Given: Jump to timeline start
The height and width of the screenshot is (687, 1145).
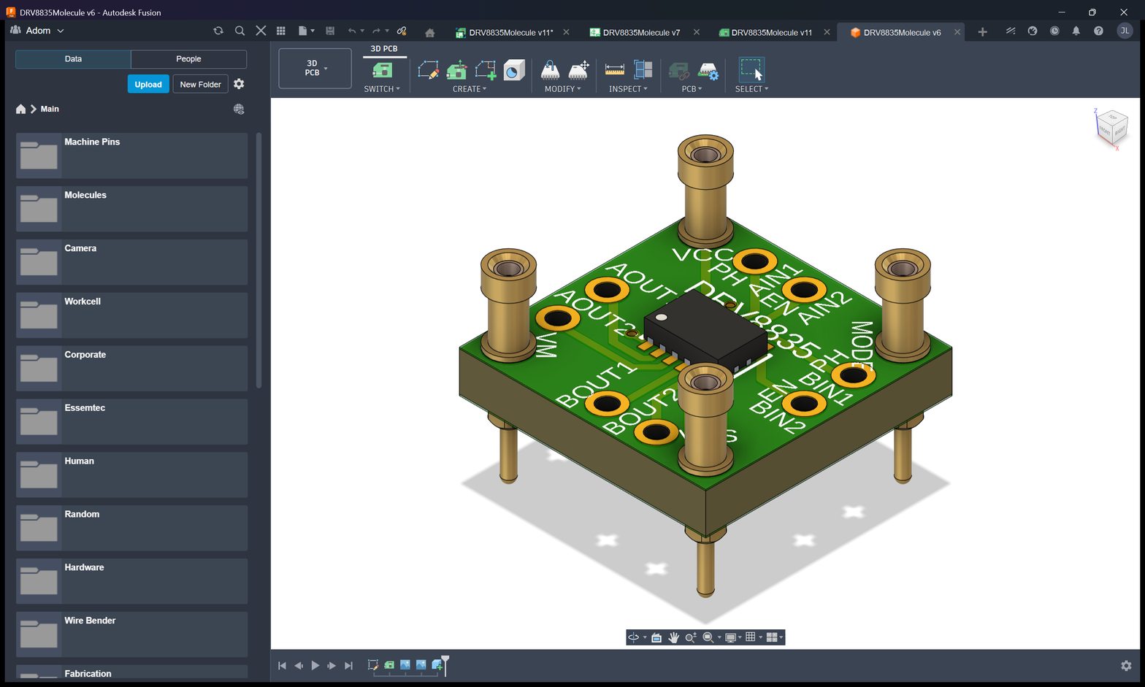Looking at the screenshot, I should pos(282,665).
